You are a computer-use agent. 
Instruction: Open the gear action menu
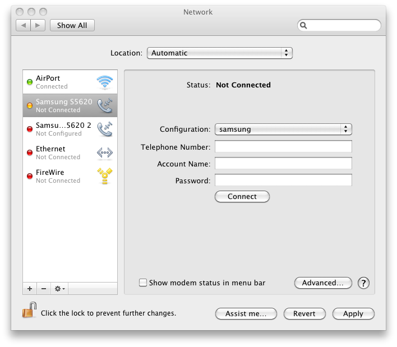pos(59,289)
